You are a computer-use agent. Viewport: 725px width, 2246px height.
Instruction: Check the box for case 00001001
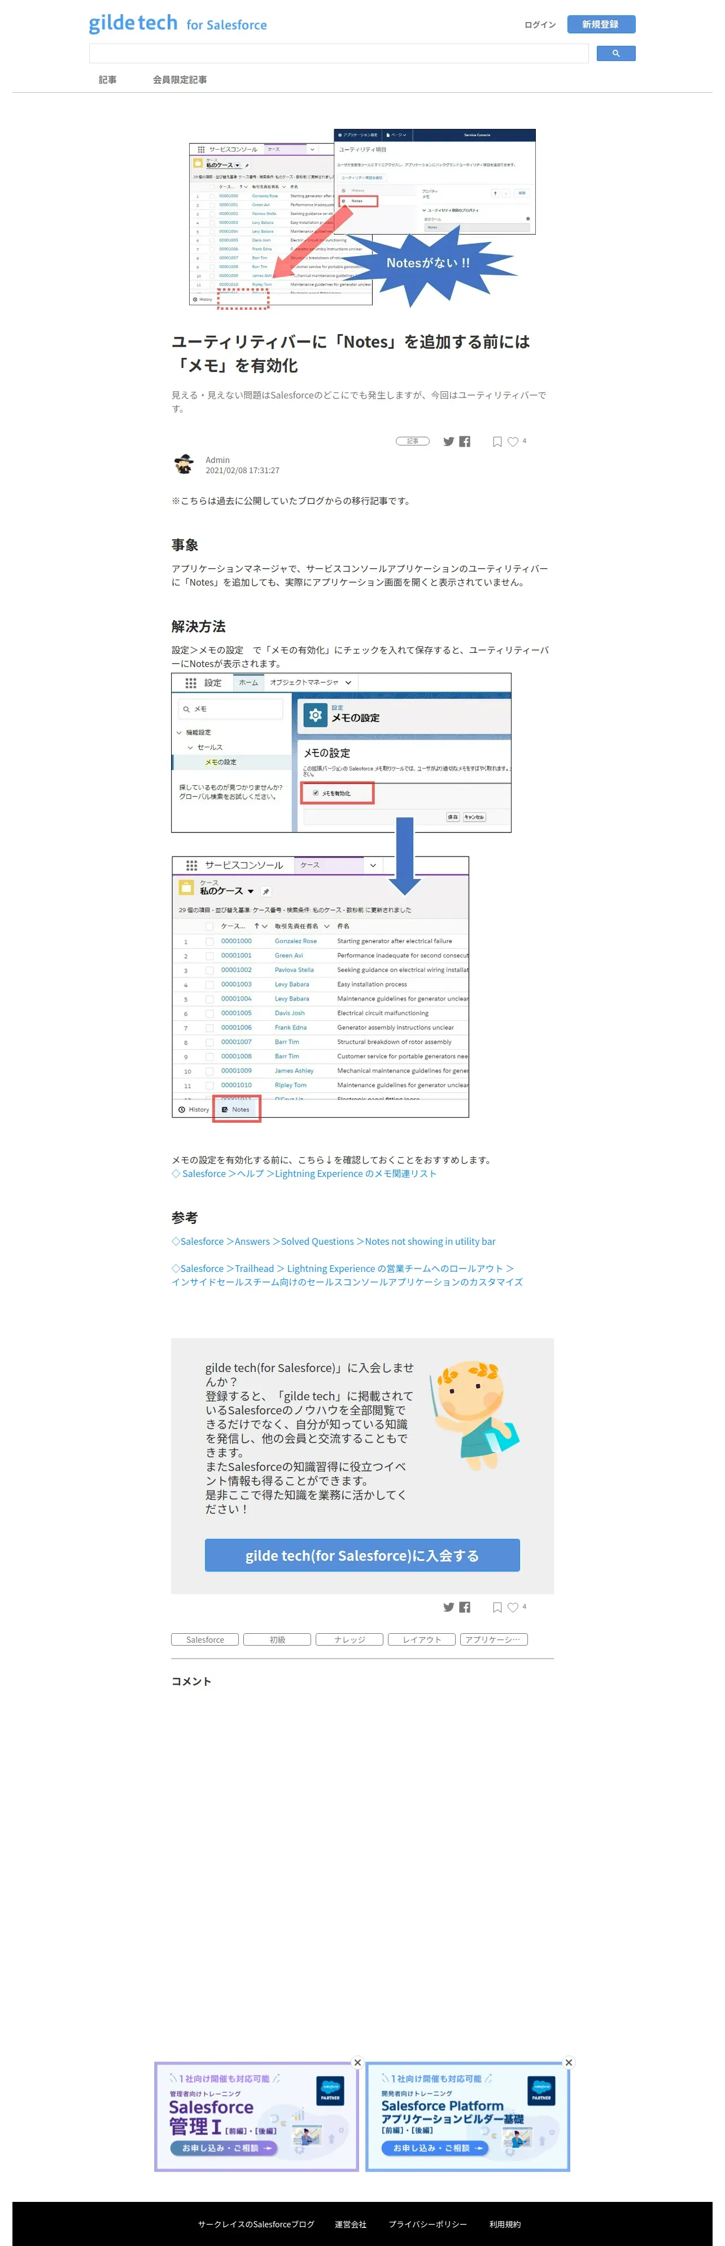[209, 955]
